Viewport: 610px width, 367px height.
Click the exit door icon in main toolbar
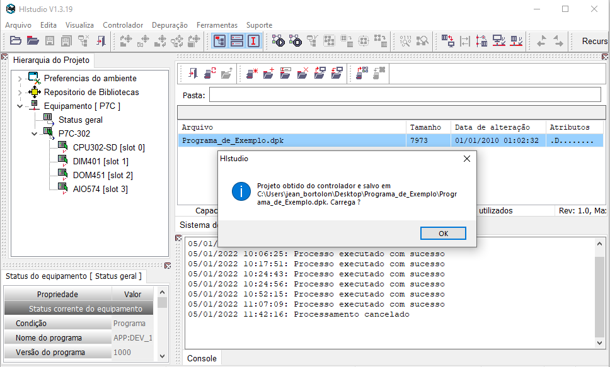click(x=101, y=40)
